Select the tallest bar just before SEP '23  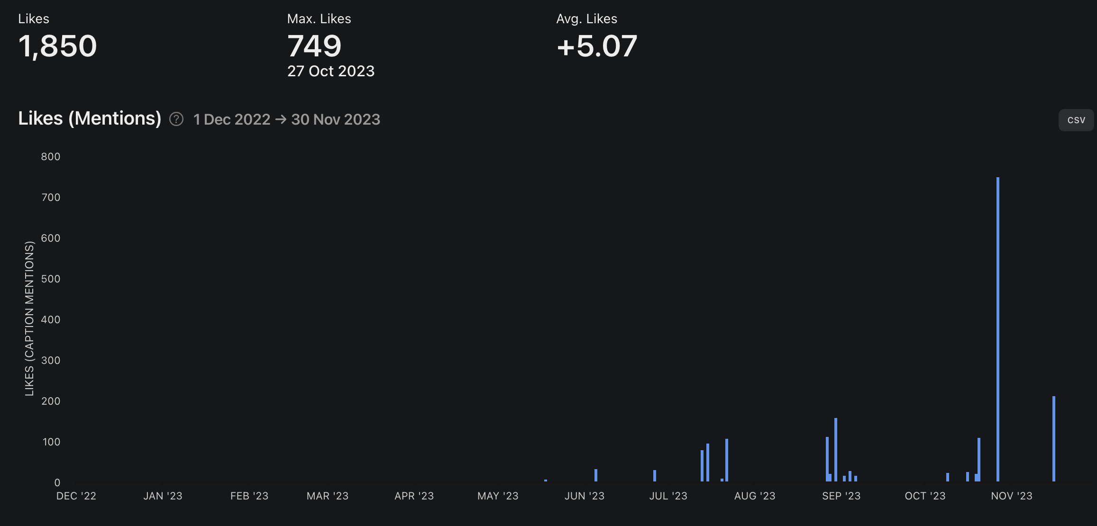pyautogui.click(x=835, y=449)
